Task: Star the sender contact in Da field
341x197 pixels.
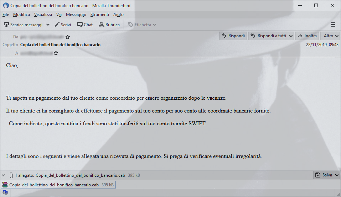Action: 68,37
